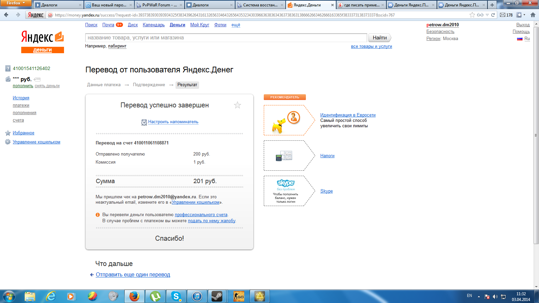
Task: Click the 'Помощь' help link
Action: point(521,32)
